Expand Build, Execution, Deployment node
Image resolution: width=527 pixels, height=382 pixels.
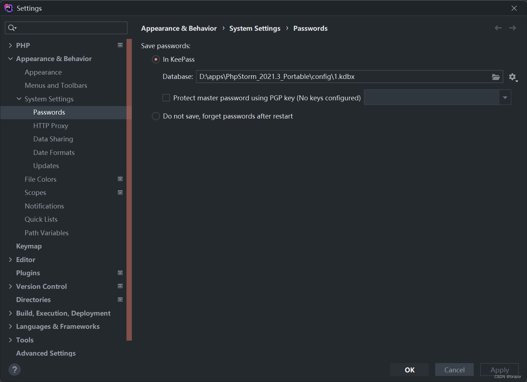10,313
